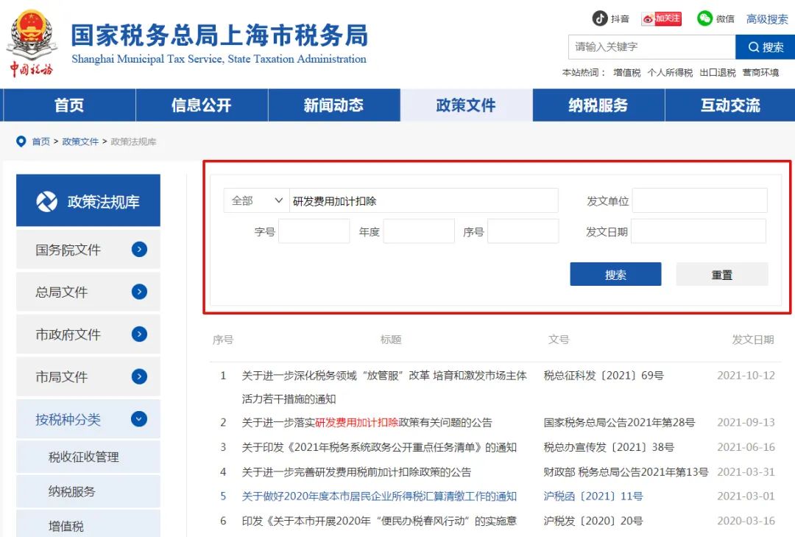The height and width of the screenshot is (537, 795).
Task: Click the 年度 input field
Action: pyautogui.click(x=419, y=231)
